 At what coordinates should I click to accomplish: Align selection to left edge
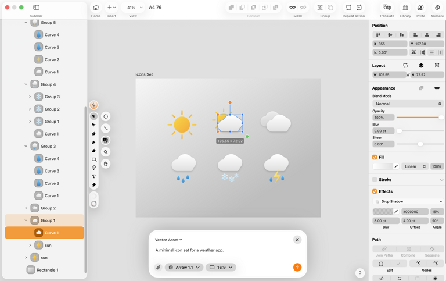point(415,35)
